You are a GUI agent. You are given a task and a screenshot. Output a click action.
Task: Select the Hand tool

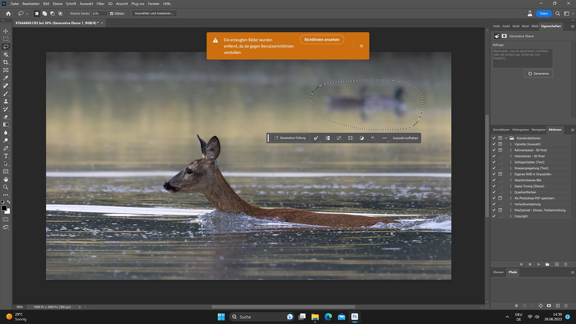click(6, 179)
